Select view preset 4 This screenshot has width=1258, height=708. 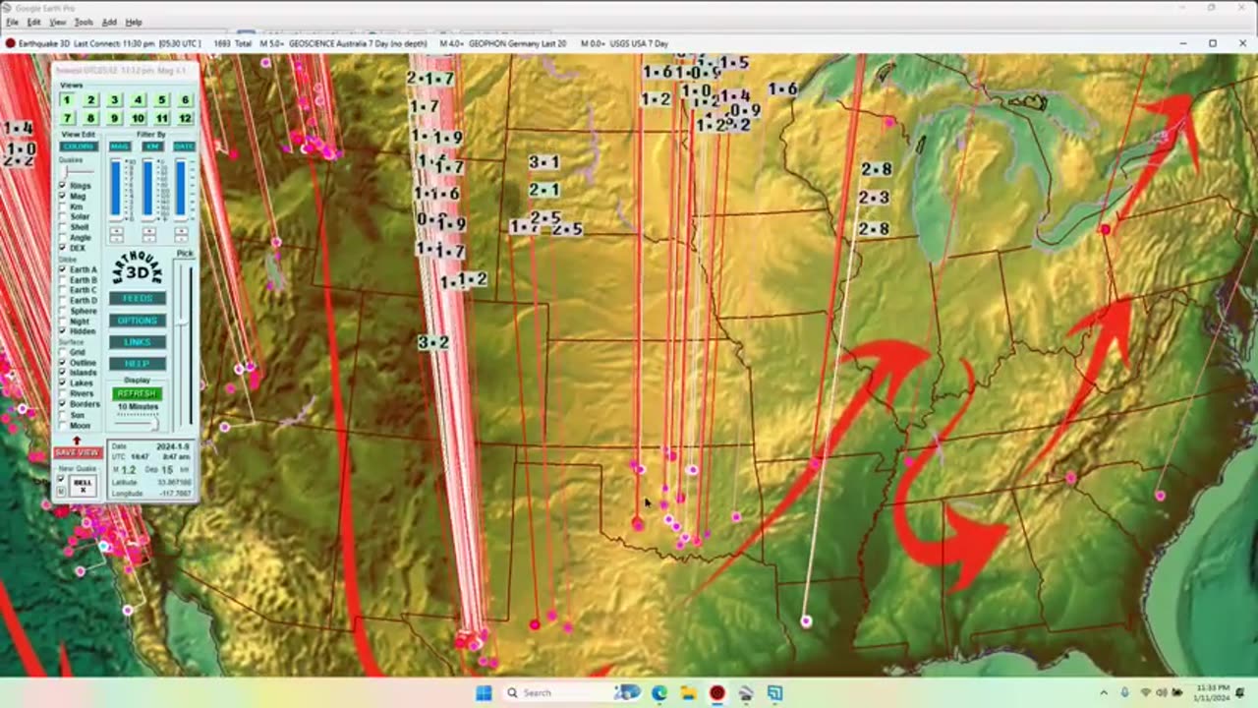138,99
